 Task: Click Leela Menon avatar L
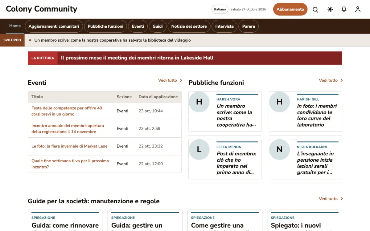[x=199, y=149]
